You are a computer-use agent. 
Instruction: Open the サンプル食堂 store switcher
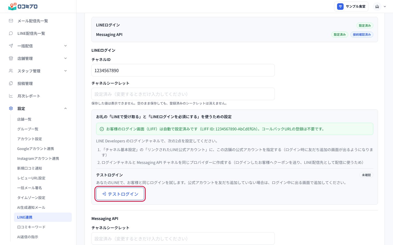click(351, 7)
